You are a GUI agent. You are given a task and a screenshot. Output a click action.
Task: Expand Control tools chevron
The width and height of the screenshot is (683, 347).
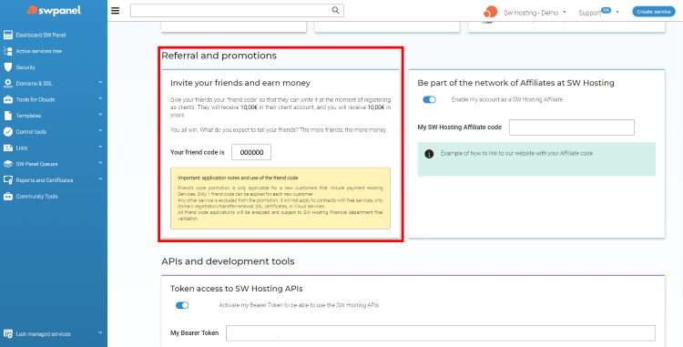tap(100, 130)
